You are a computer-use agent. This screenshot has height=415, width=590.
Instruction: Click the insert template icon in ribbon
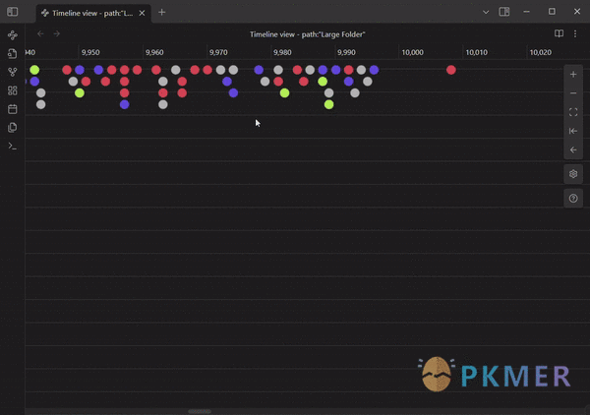(13, 127)
